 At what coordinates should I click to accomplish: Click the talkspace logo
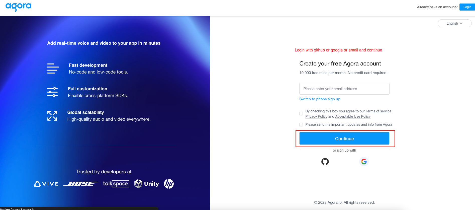[x=116, y=184]
